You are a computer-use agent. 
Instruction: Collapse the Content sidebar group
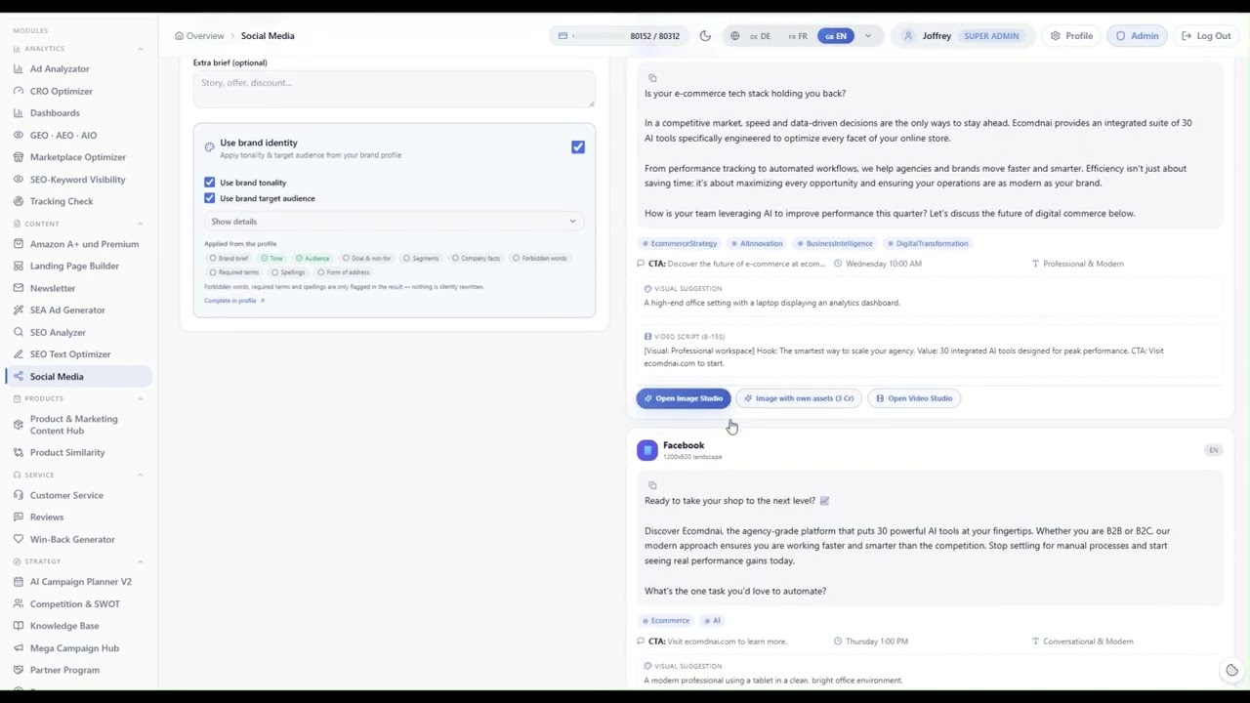[x=140, y=224]
